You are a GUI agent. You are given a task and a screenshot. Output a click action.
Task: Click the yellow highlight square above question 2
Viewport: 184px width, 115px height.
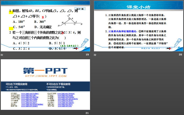[x=11, y=28]
